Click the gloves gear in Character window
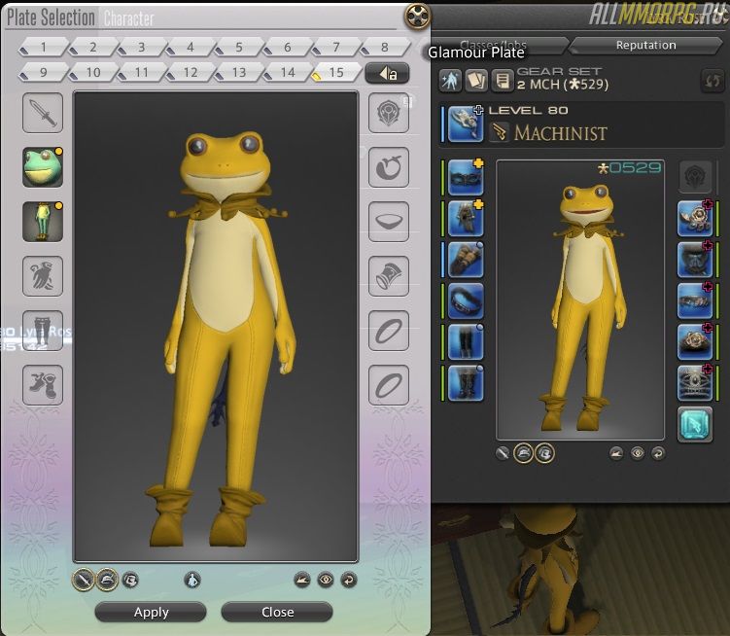The width and height of the screenshot is (730, 636). (465, 260)
